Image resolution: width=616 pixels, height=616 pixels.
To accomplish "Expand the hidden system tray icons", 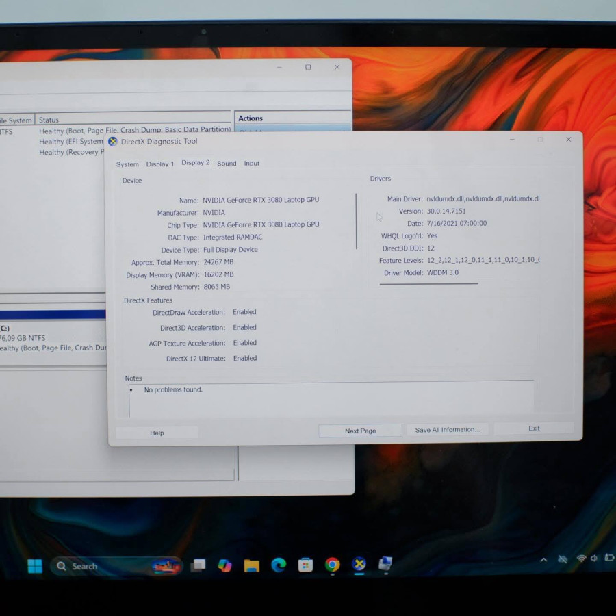I will click(543, 560).
